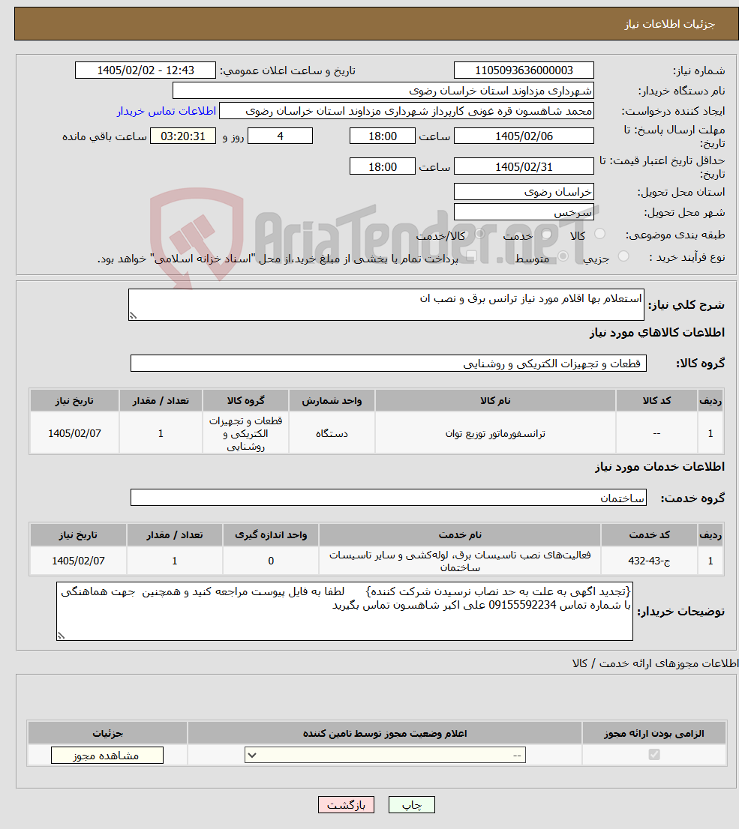Click the ترانسفورماتور توزیع توان cell
The image size is (739, 829).
pyautogui.click(x=495, y=433)
